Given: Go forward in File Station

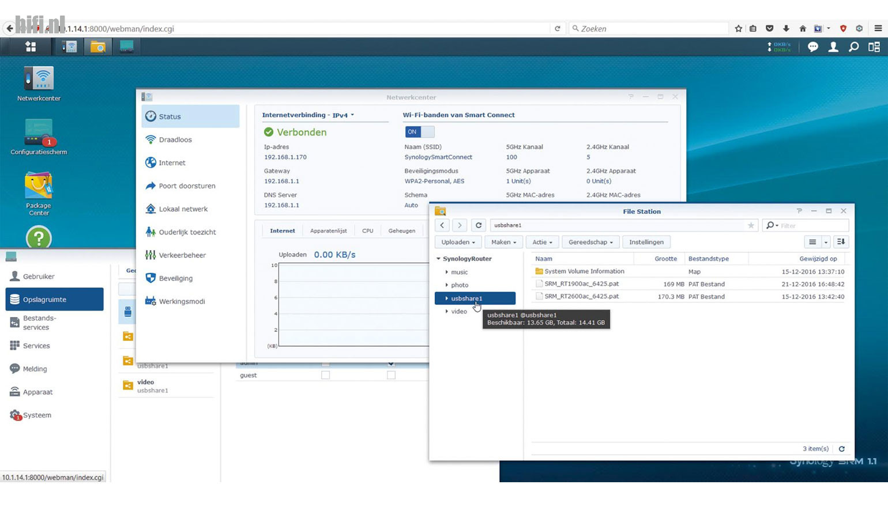Looking at the screenshot, I should (460, 225).
